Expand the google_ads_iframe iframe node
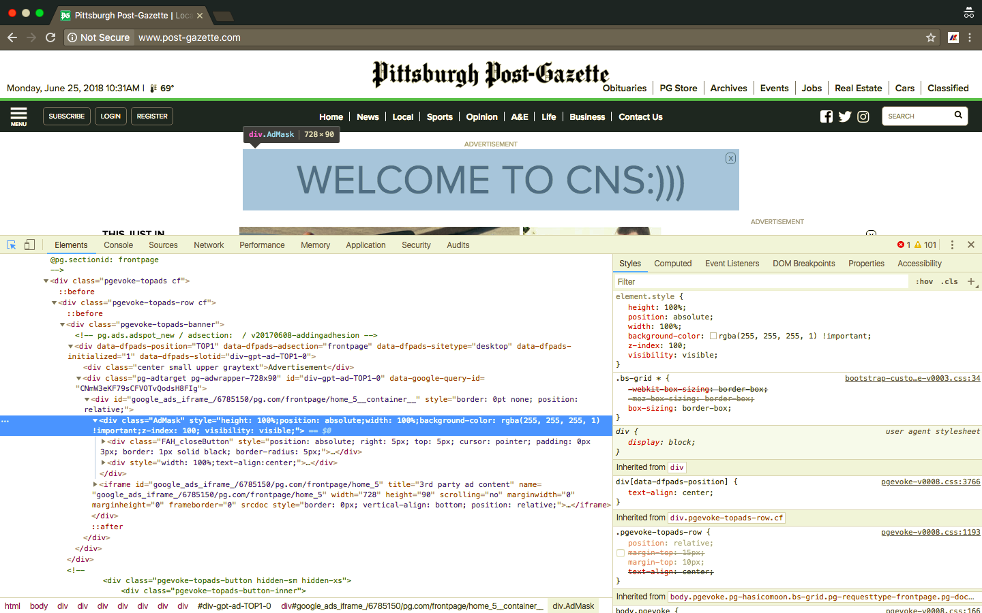 (95, 484)
